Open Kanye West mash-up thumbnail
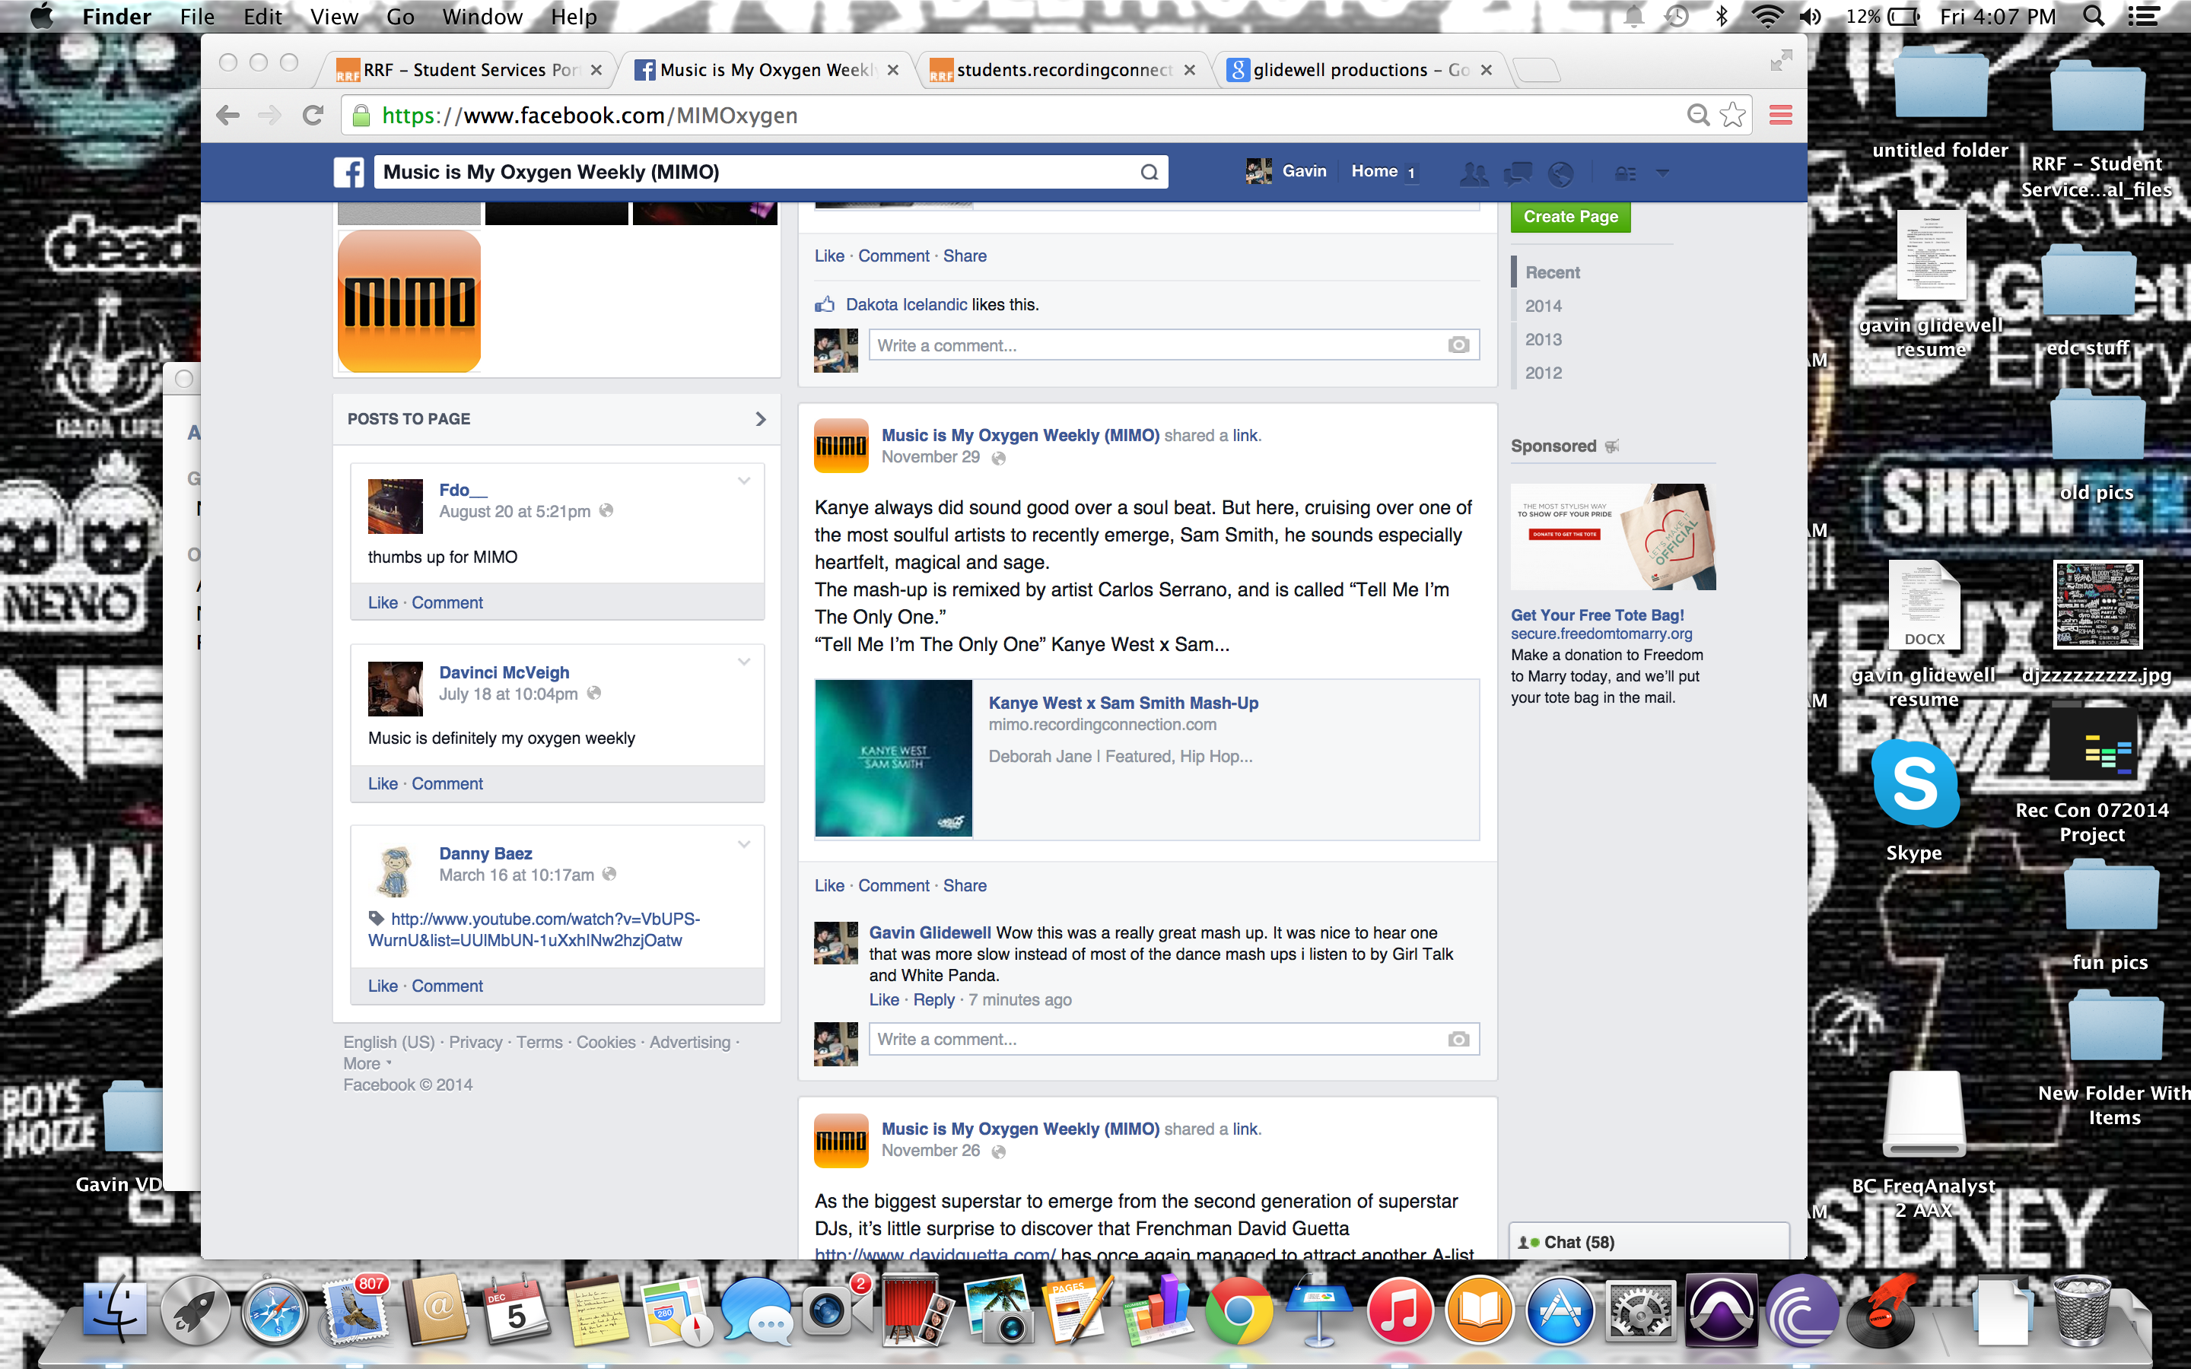 [x=894, y=759]
